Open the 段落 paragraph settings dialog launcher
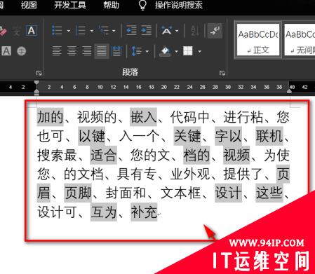Screen dimensions: 315x274 click(222, 73)
